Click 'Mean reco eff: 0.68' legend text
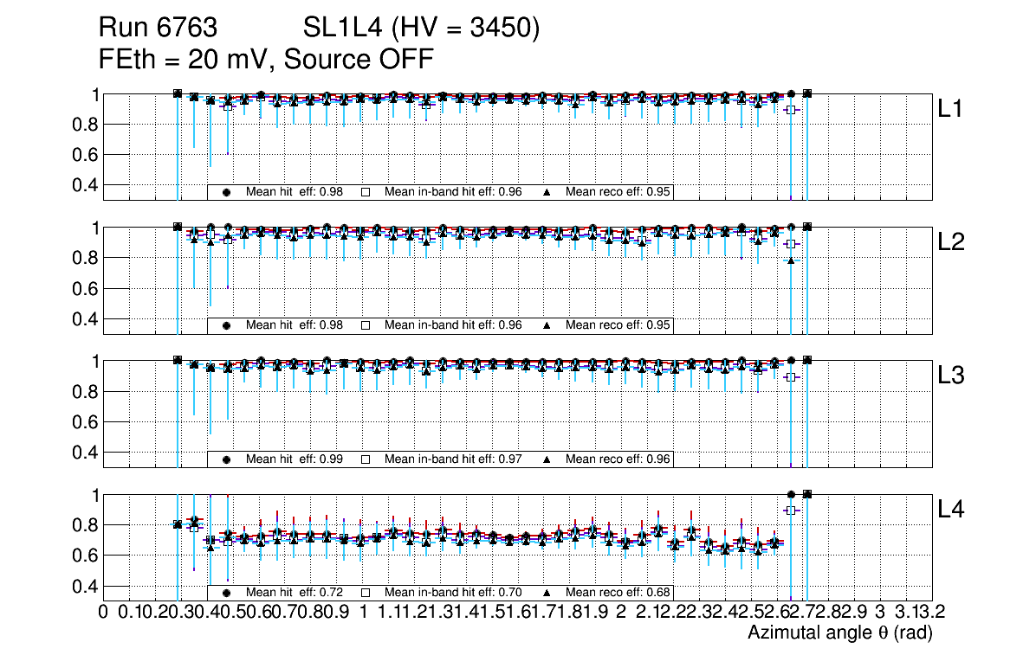The image size is (1036, 668). tap(618, 594)
